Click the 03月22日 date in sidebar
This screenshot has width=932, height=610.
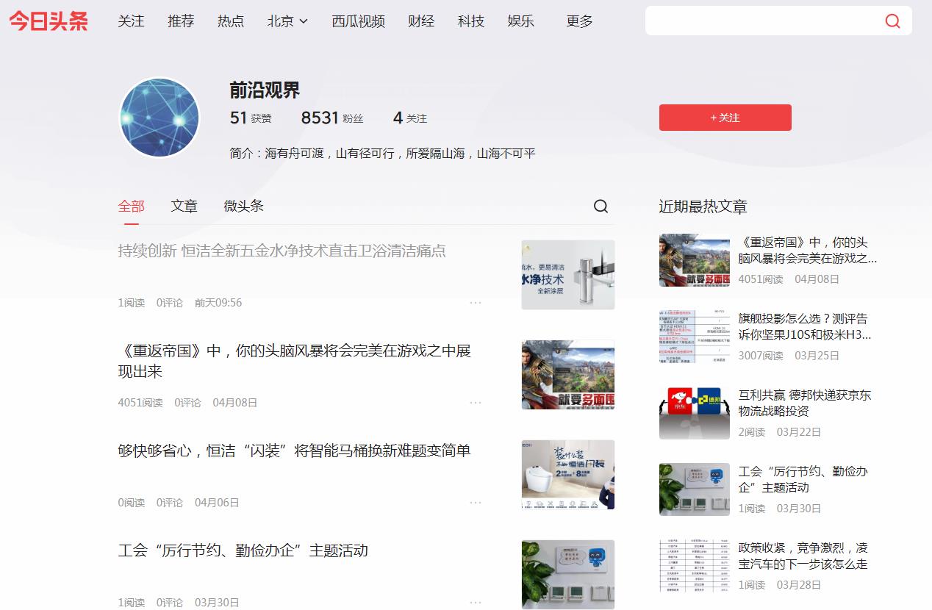(799, 432)
